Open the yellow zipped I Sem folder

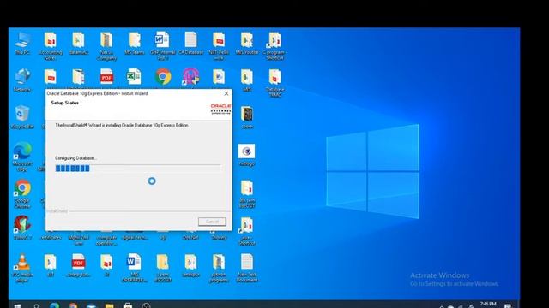(162, 268)
